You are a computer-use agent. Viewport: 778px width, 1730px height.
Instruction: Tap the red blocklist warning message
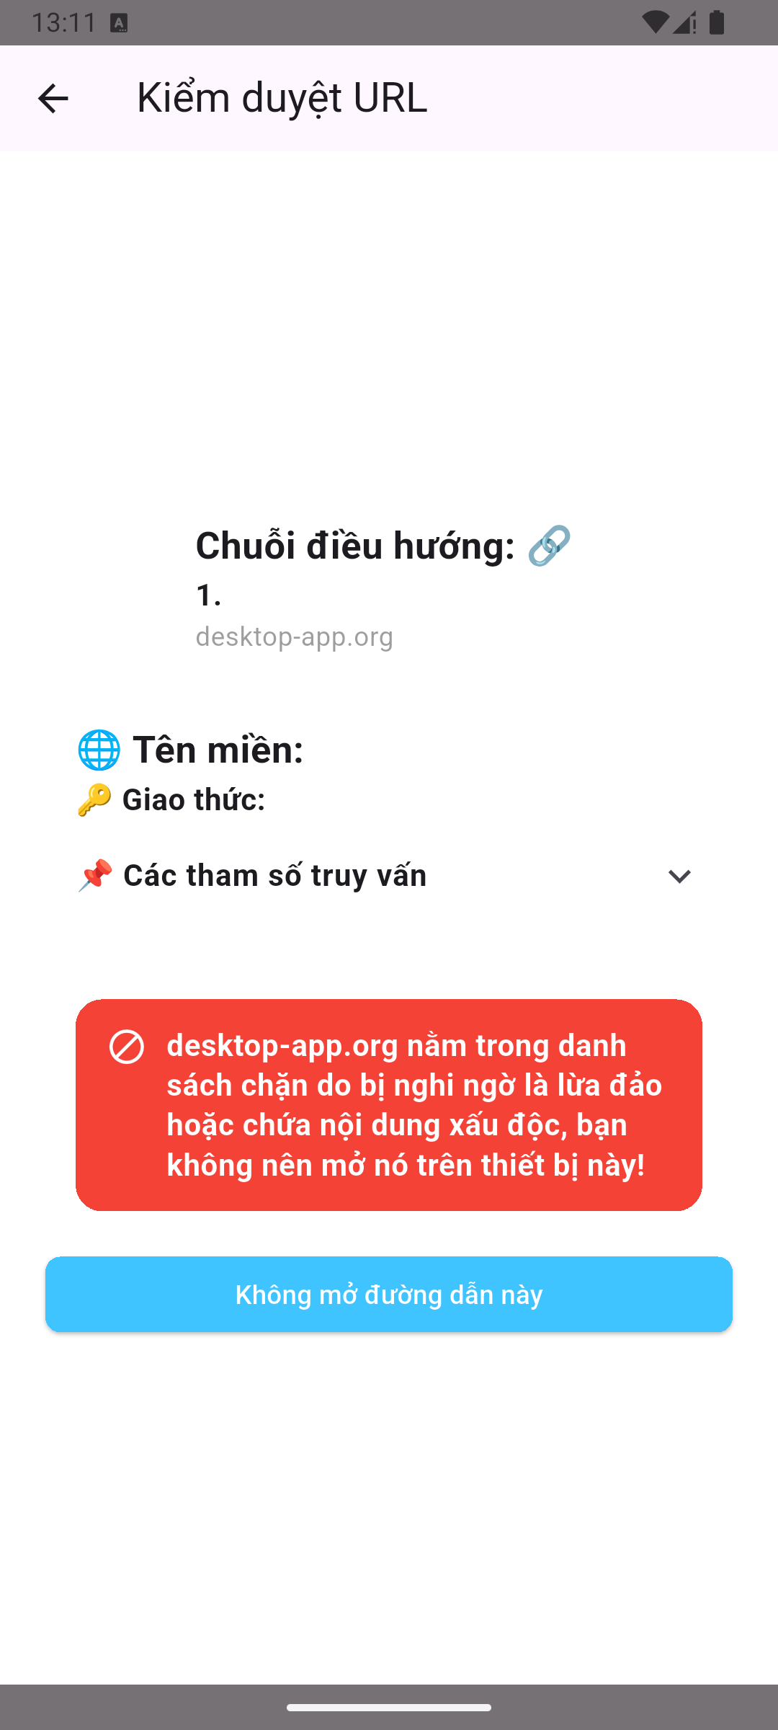389,1105
